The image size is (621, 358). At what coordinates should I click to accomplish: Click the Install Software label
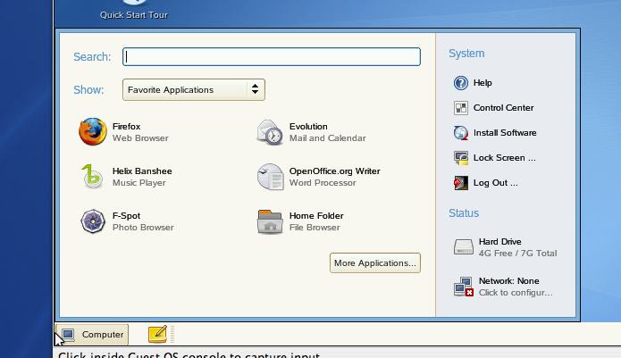click(x=505, y=132)
